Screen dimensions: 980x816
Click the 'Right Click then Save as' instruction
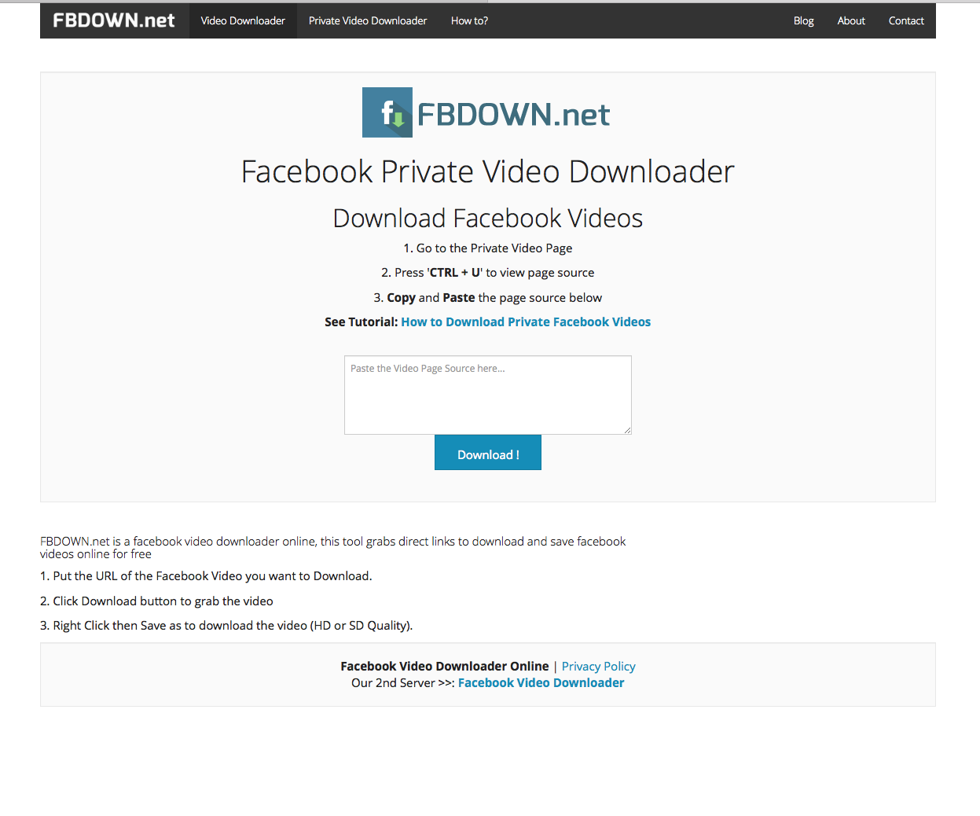(226, 626)
